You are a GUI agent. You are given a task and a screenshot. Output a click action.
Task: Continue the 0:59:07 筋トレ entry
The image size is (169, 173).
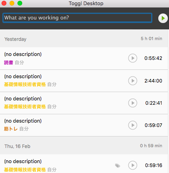click(x=133, y=125)
